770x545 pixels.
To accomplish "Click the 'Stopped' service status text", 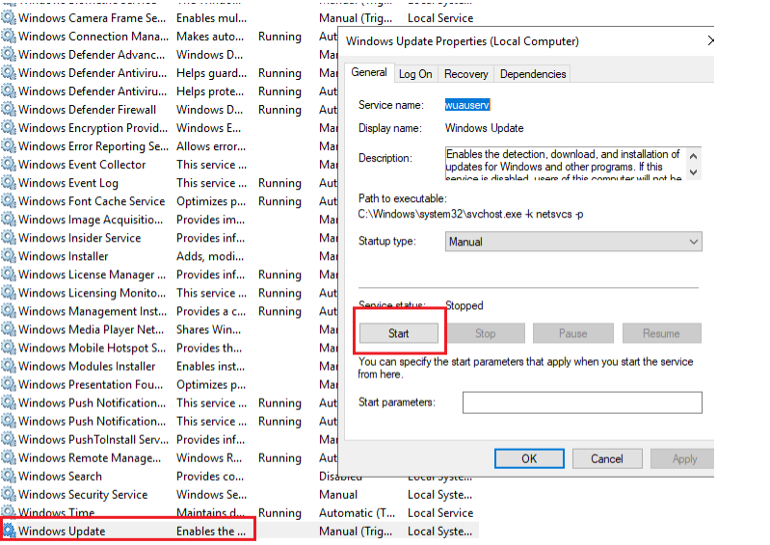I will [465, 305].
